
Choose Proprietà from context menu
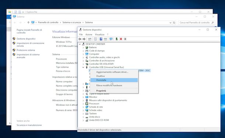pos(114,91)
